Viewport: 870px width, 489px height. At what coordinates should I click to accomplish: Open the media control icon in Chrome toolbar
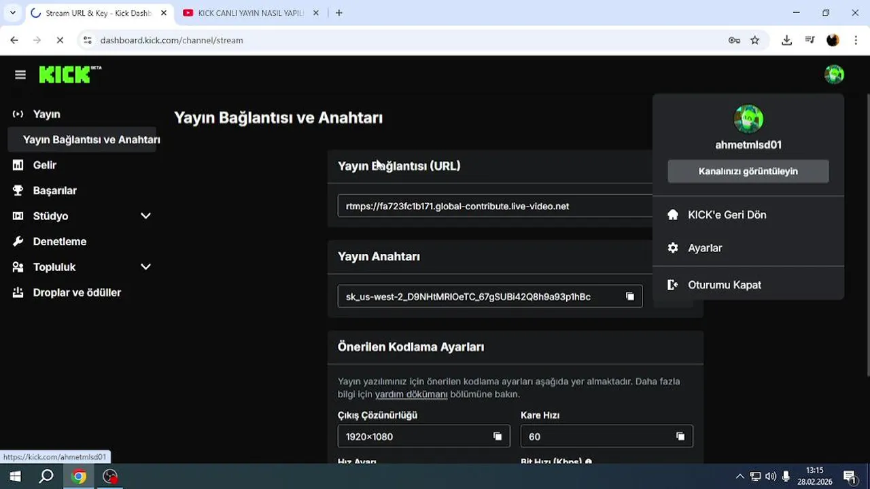pos(810,40)
